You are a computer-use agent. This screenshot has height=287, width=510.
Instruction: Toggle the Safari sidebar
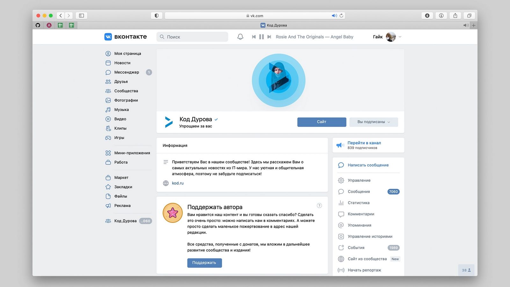(x=82, y=15)
